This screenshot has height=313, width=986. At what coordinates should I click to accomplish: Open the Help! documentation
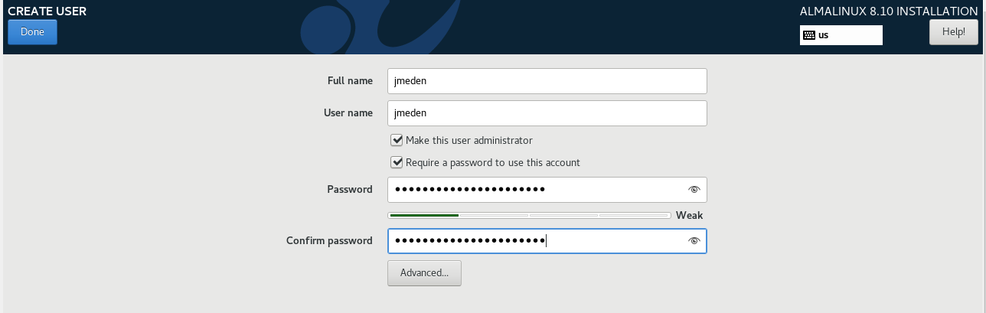point(953,32)
